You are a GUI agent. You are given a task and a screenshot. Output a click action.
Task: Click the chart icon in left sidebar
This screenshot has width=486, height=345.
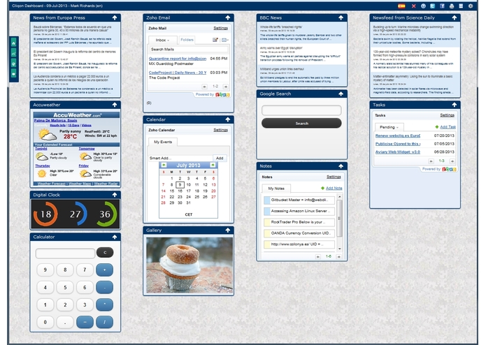(14, 54)
